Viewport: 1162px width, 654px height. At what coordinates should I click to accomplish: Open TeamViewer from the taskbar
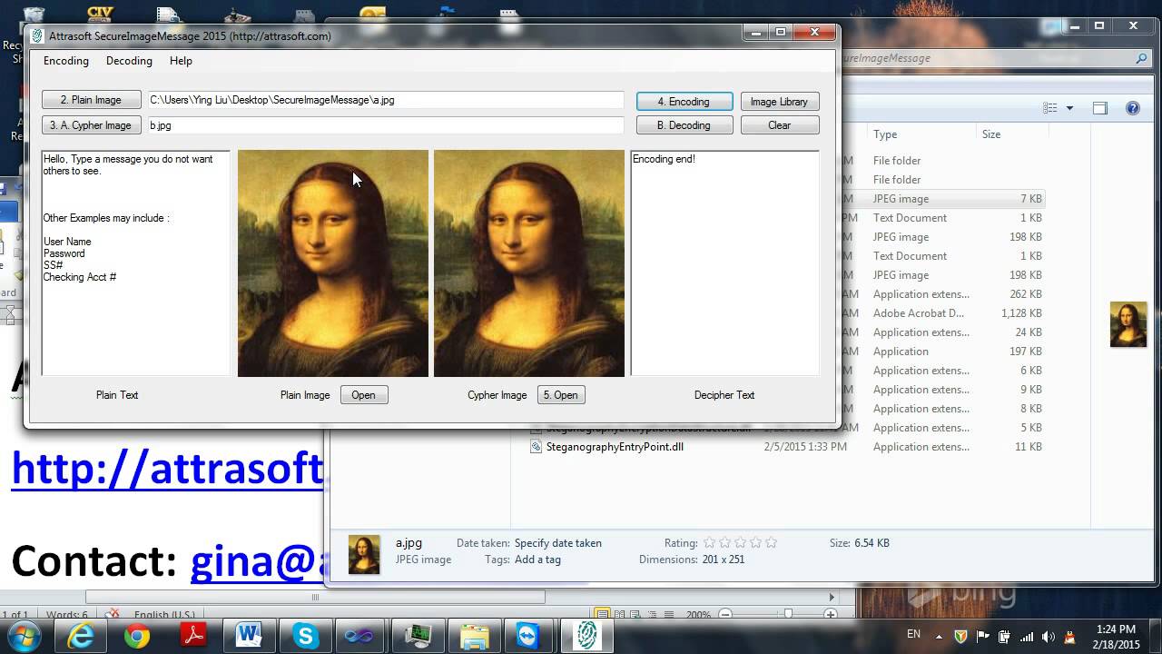pyautogui.click(x=529, y=636)
